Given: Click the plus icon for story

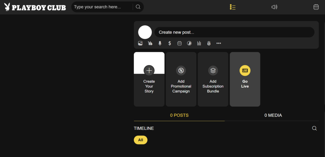Looking at the screenshot, I should tap(149, 70).
